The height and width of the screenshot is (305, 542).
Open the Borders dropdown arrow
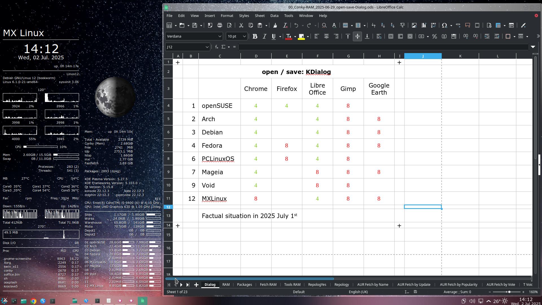tap(514, 36)
